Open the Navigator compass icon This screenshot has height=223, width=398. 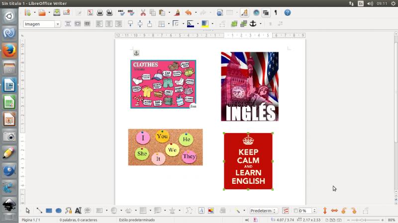(256, 12)
